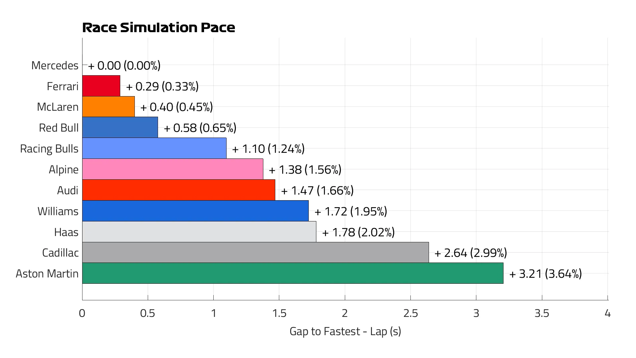Click the McLaren orange bar

(x=109, y=107)
